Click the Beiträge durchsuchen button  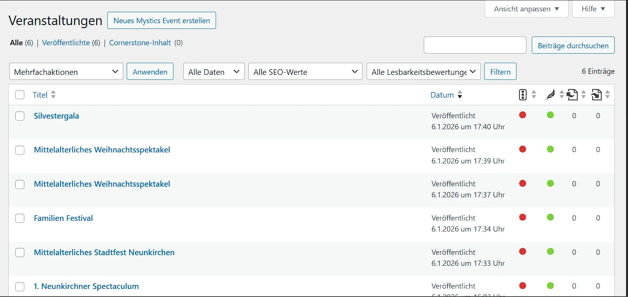(573, 45)
